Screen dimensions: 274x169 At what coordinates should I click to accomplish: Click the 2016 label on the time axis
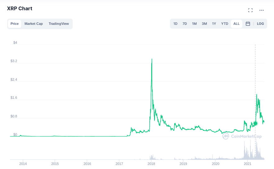(x=87, y=164)
